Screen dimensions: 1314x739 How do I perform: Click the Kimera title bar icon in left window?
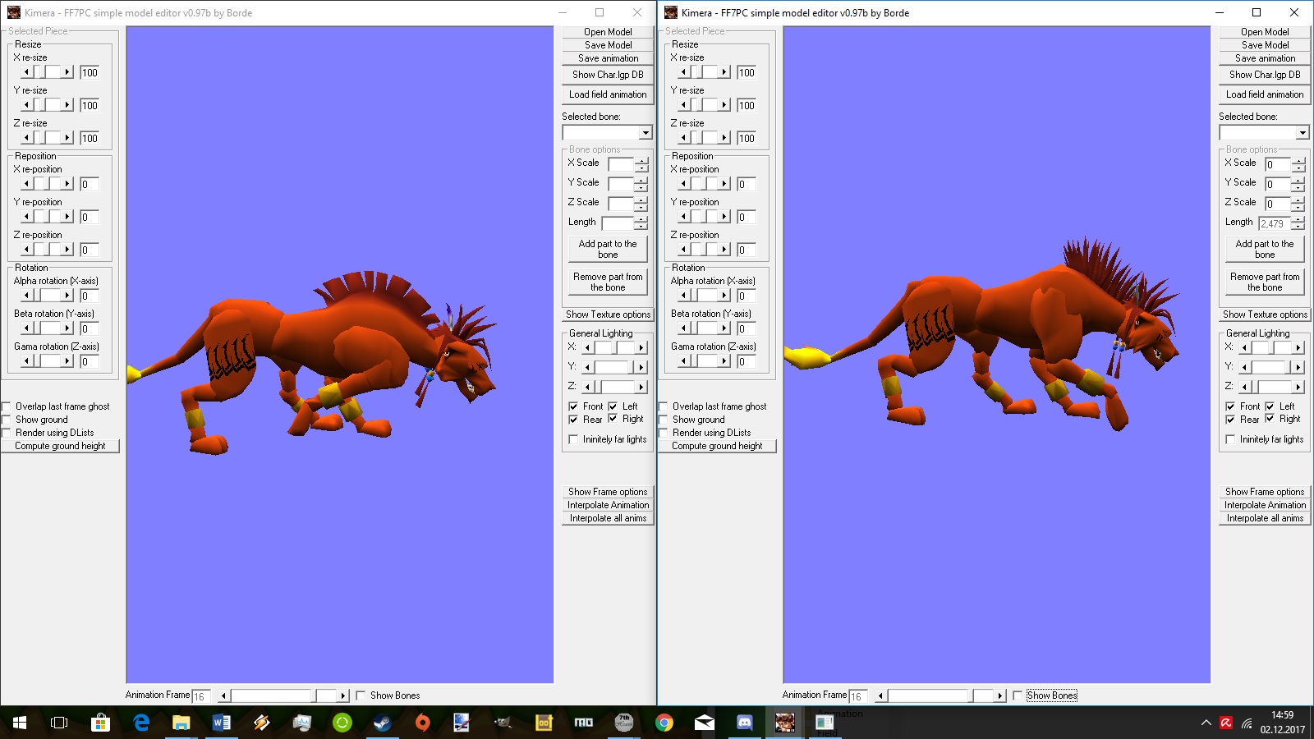tap(13, 12)
